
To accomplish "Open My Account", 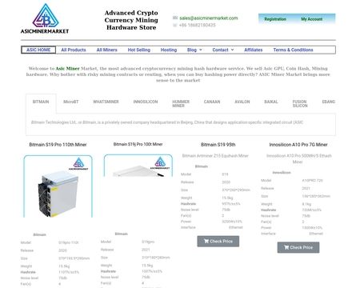I will [312, 19].
